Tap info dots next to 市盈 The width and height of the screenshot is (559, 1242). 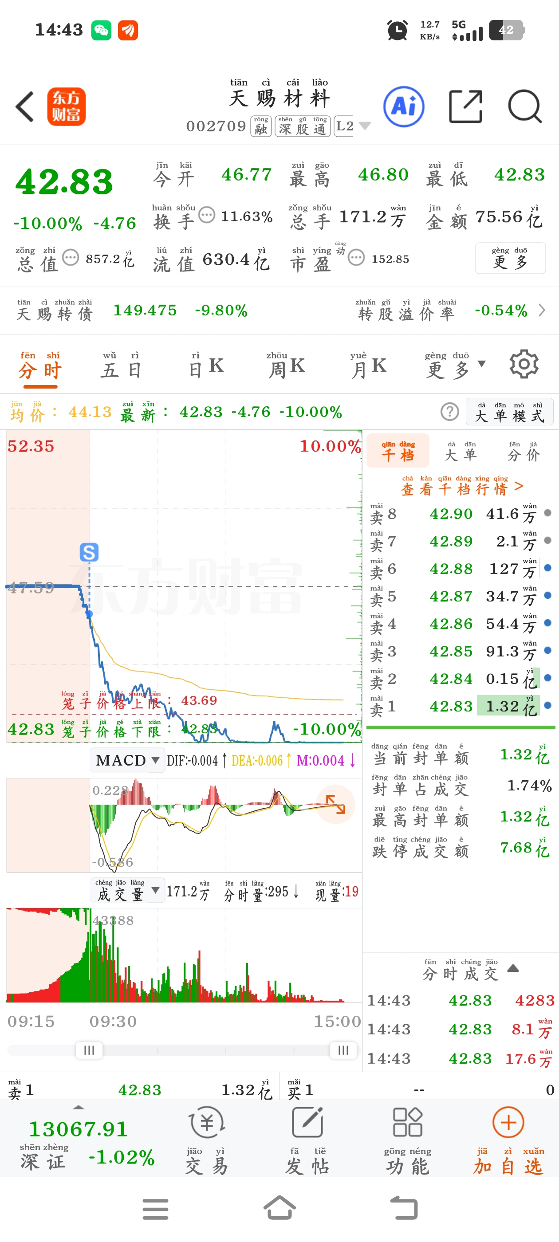click(x=356, y=257)
